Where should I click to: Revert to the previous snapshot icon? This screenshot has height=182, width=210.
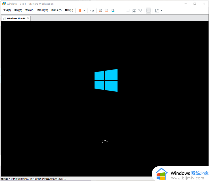(107, 11)
